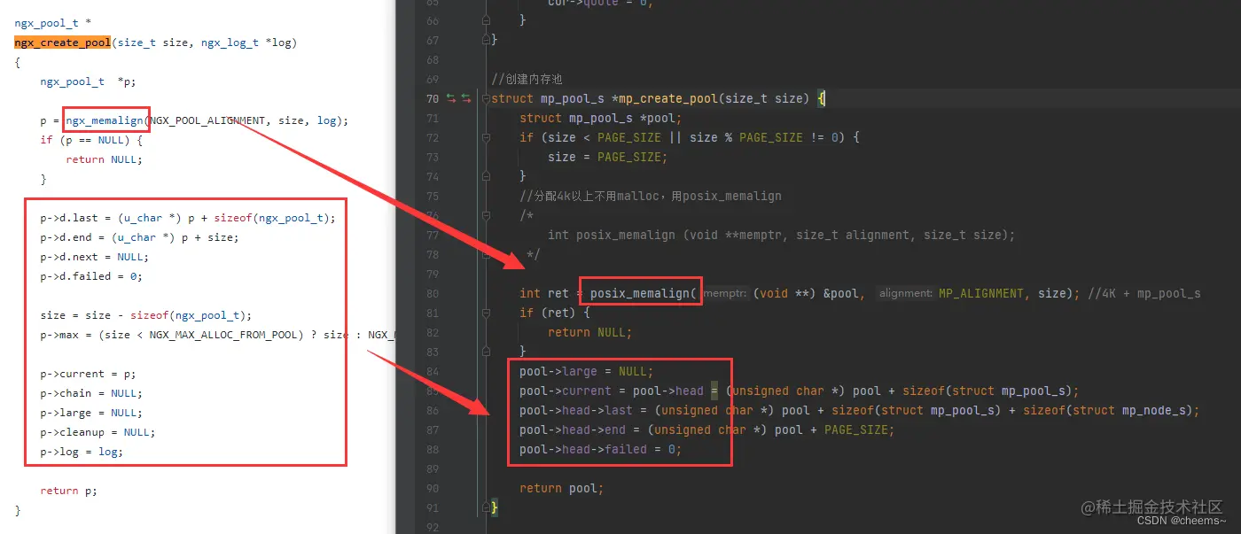
Task: Click posix_memalign call on line 80
Action: [x=644, y=293]
